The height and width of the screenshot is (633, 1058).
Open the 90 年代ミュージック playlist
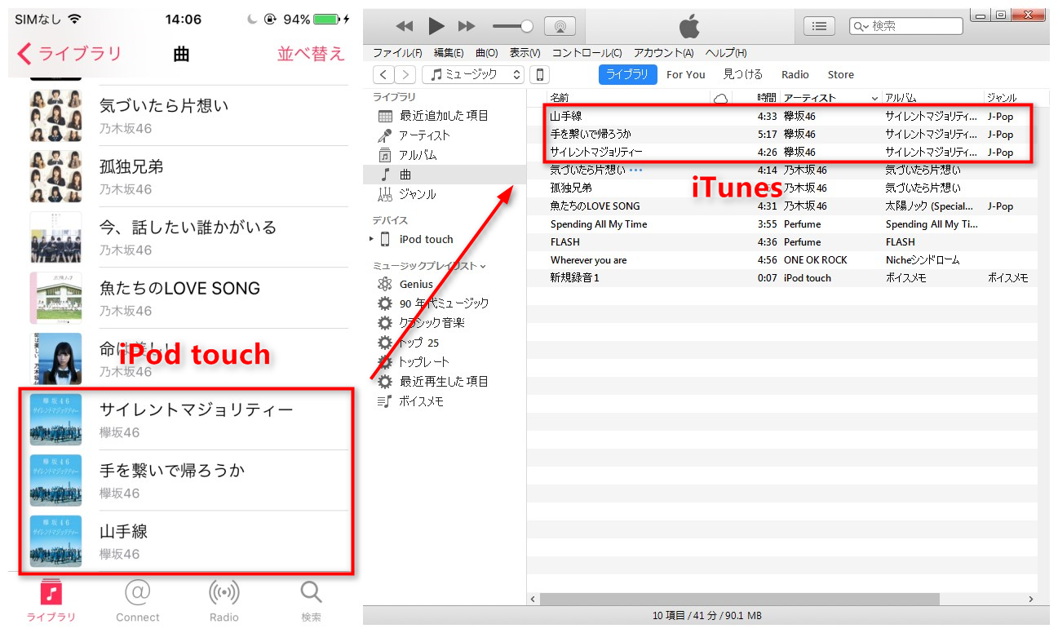tap(445, 303)
